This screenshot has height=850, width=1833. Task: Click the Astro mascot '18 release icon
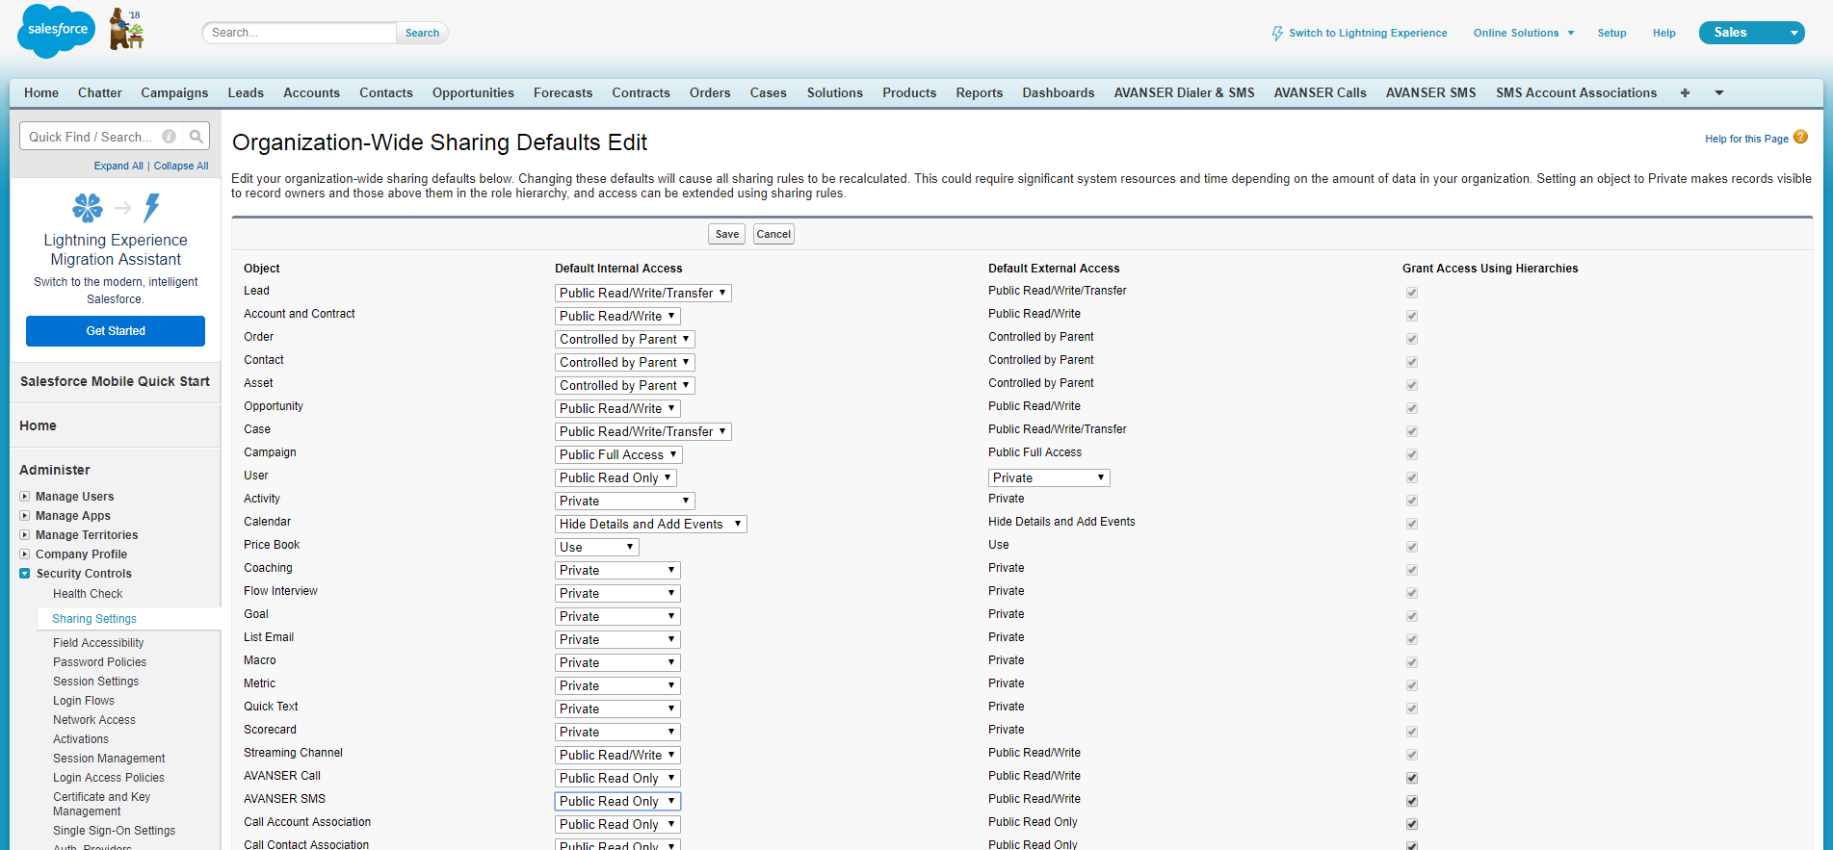(x=126, y=29)
